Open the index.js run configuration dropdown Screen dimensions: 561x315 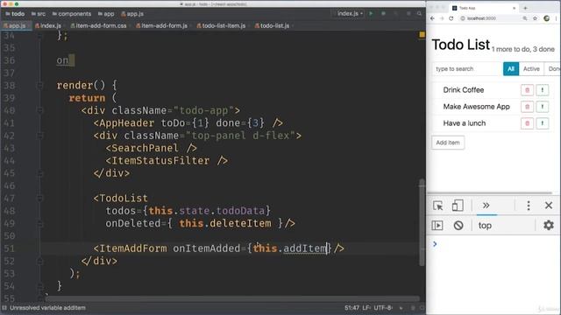pos(349,14)
